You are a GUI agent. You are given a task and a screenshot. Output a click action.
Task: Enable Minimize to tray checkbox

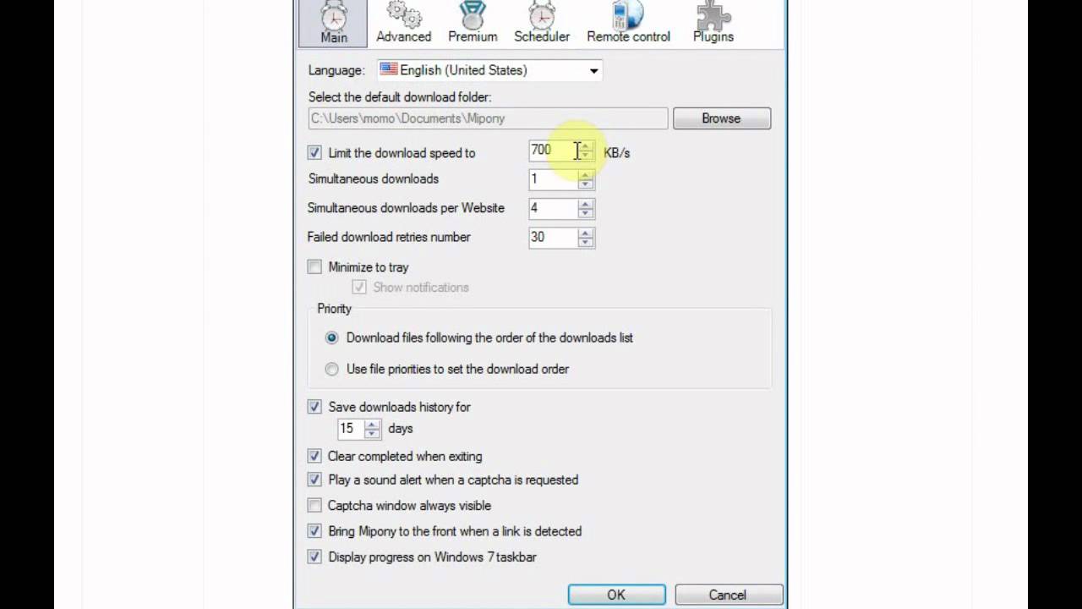coord(314,267)
